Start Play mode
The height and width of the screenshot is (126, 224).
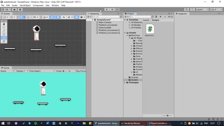point(107,9)
